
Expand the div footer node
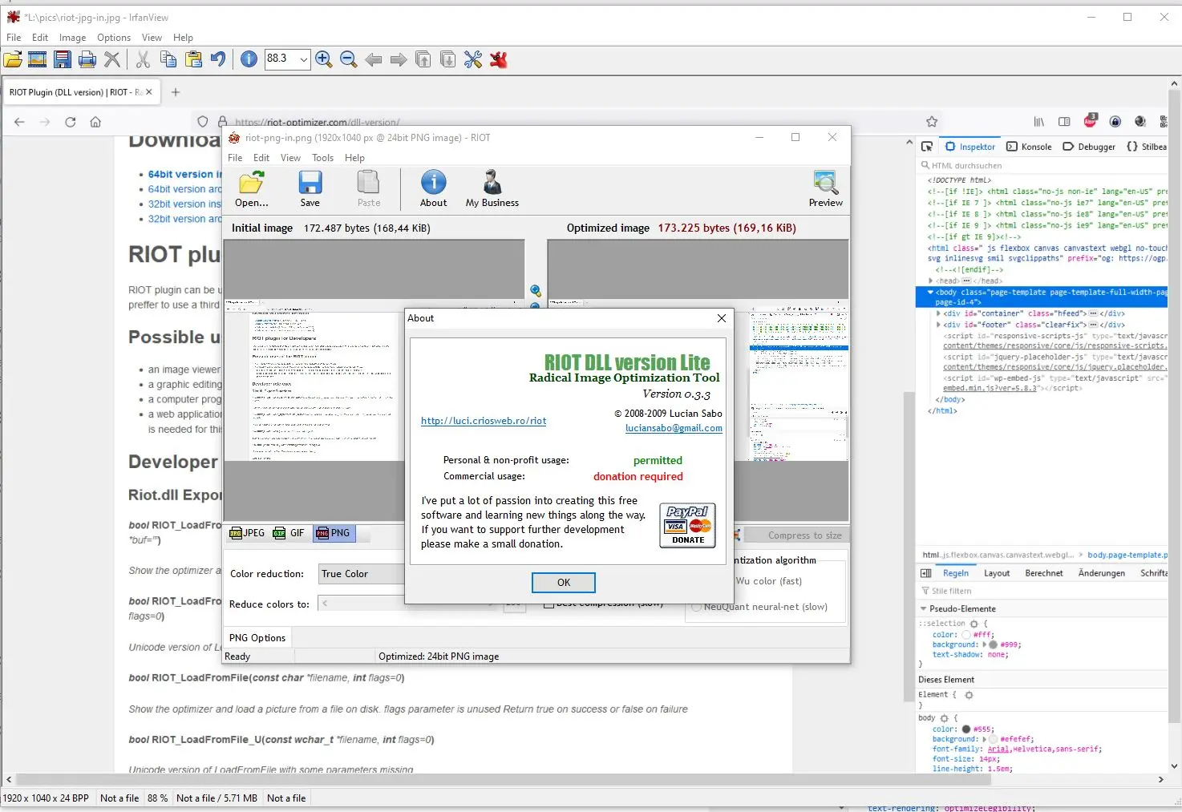938,325
